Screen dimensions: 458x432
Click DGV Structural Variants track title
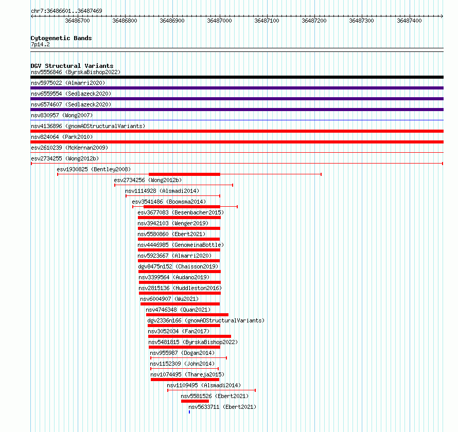72,66
